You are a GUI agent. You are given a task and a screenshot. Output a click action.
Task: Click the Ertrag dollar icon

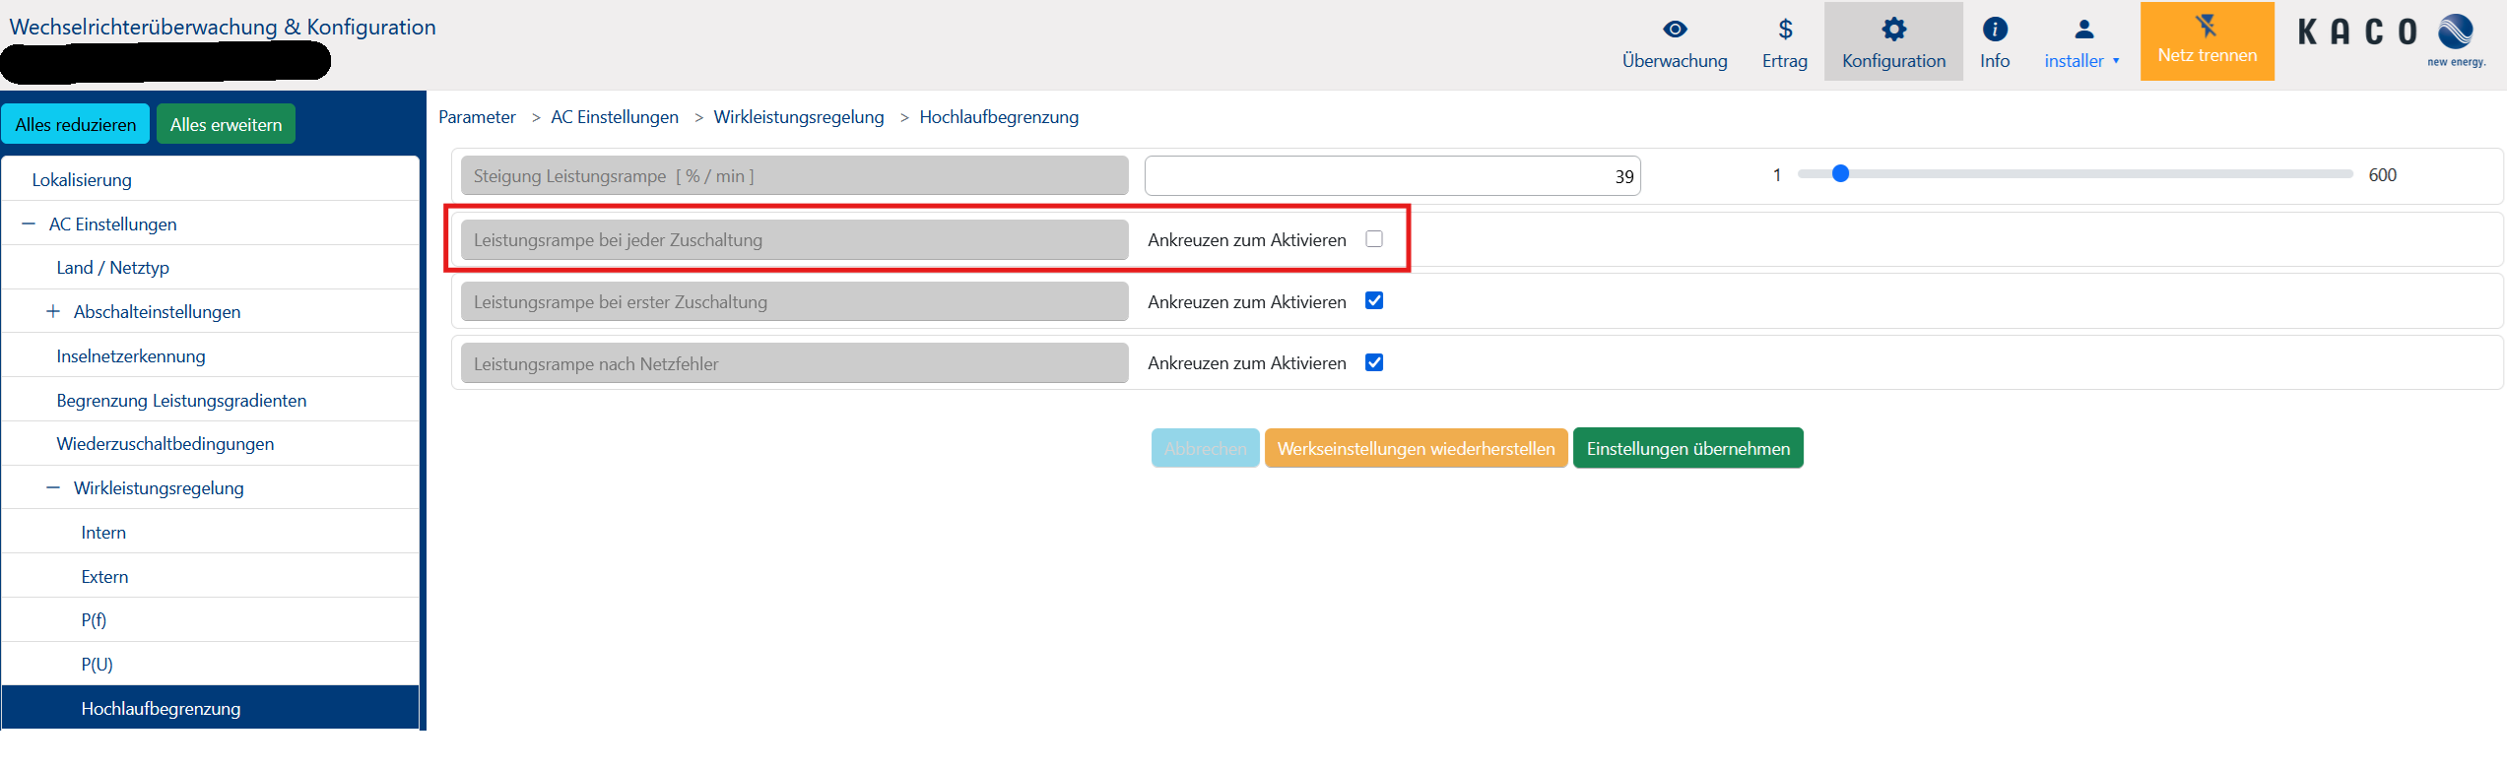1785,30
